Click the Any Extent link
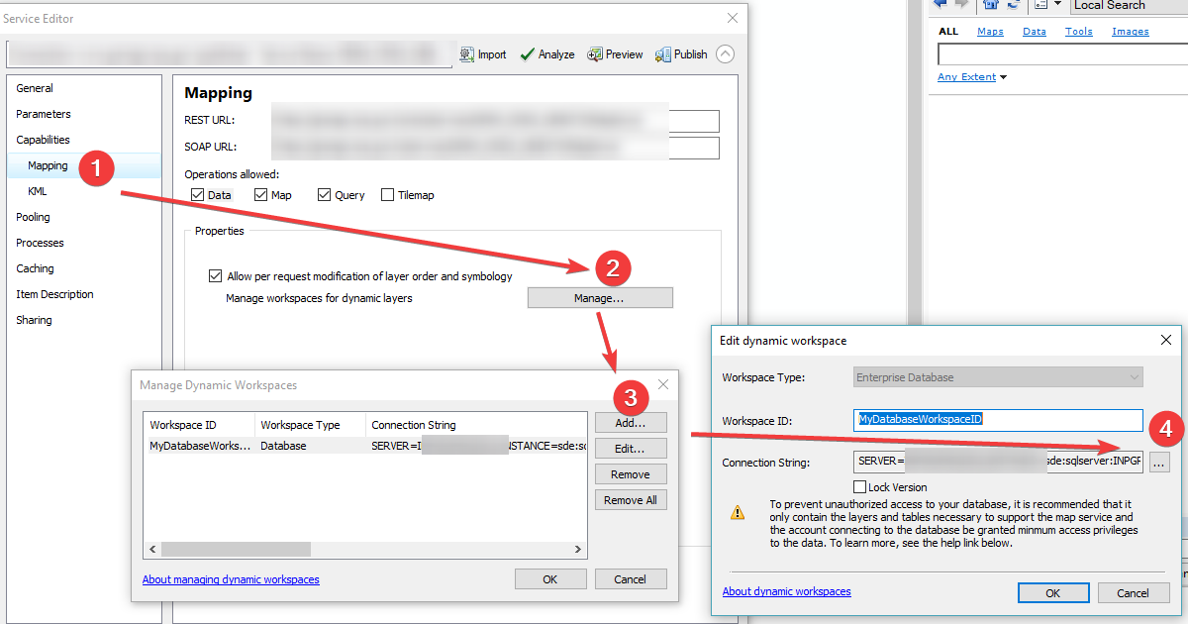The image size is (1188, 624). [x=966, y=77]
